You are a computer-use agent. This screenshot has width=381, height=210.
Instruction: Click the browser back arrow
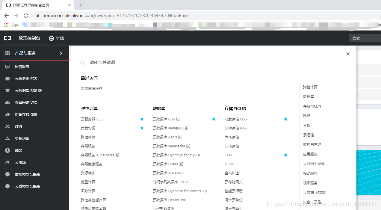(x=7, y=16)
